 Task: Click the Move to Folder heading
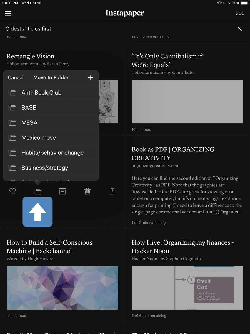[x=51, y=78]
